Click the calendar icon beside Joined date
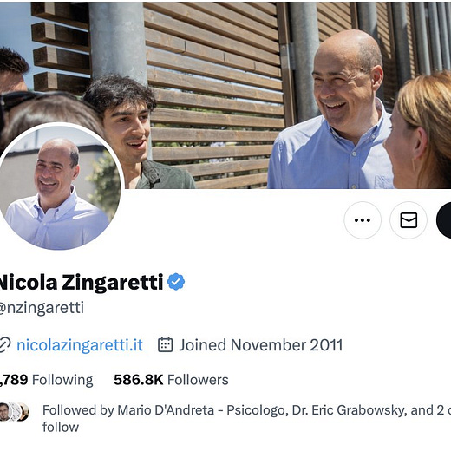Viewport: 451px width, 451px height. pyautogui.click(x=166, y=344)
